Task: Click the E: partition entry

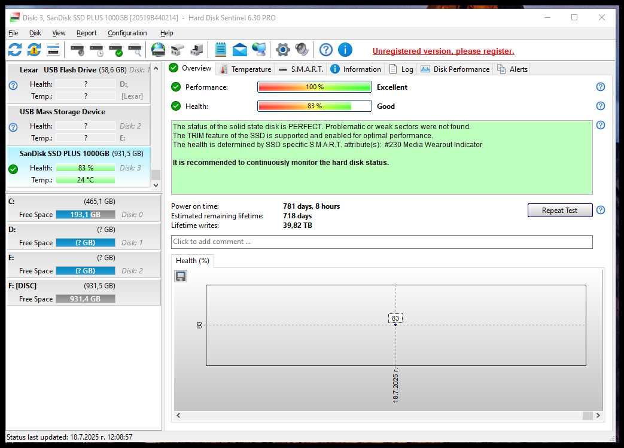Action: (84, 264)
